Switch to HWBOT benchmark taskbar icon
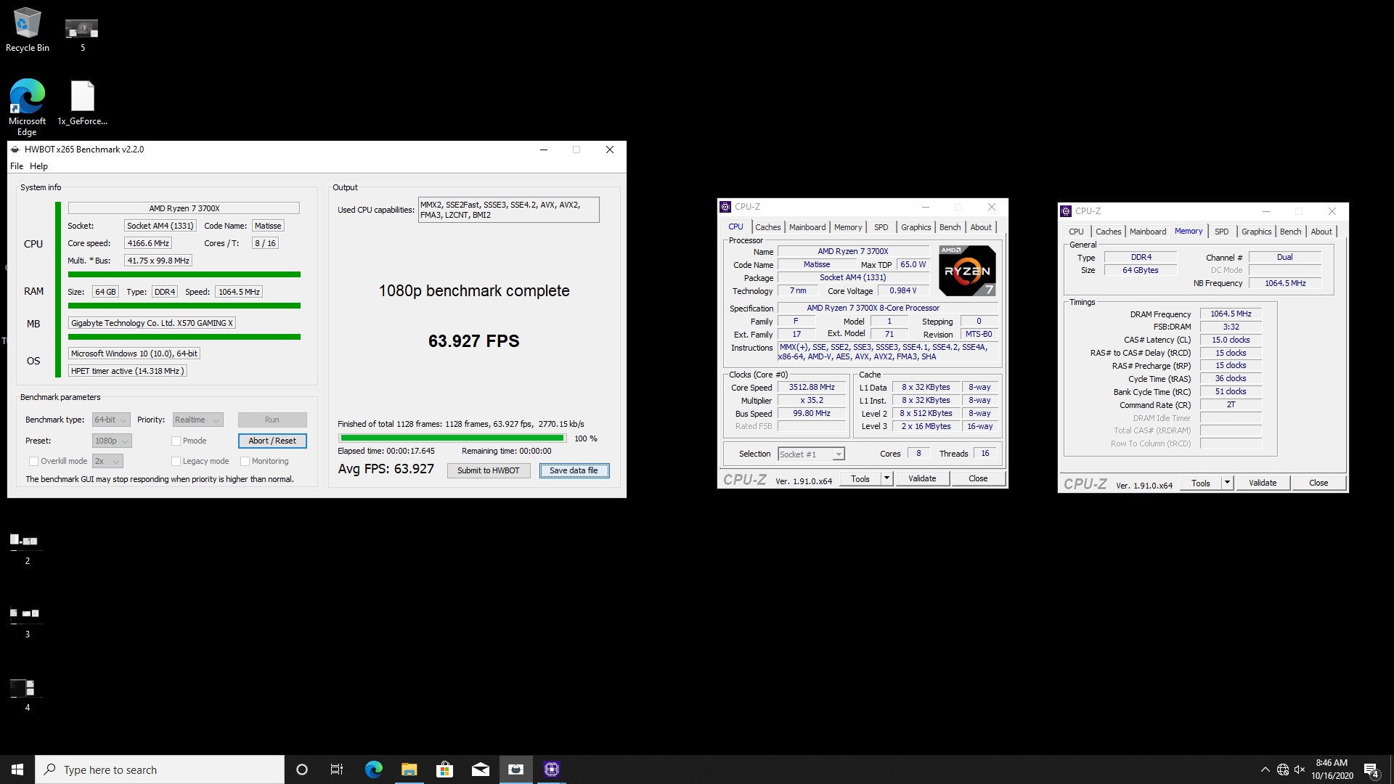Viewport: 1394px width, 784px height. 515,769
